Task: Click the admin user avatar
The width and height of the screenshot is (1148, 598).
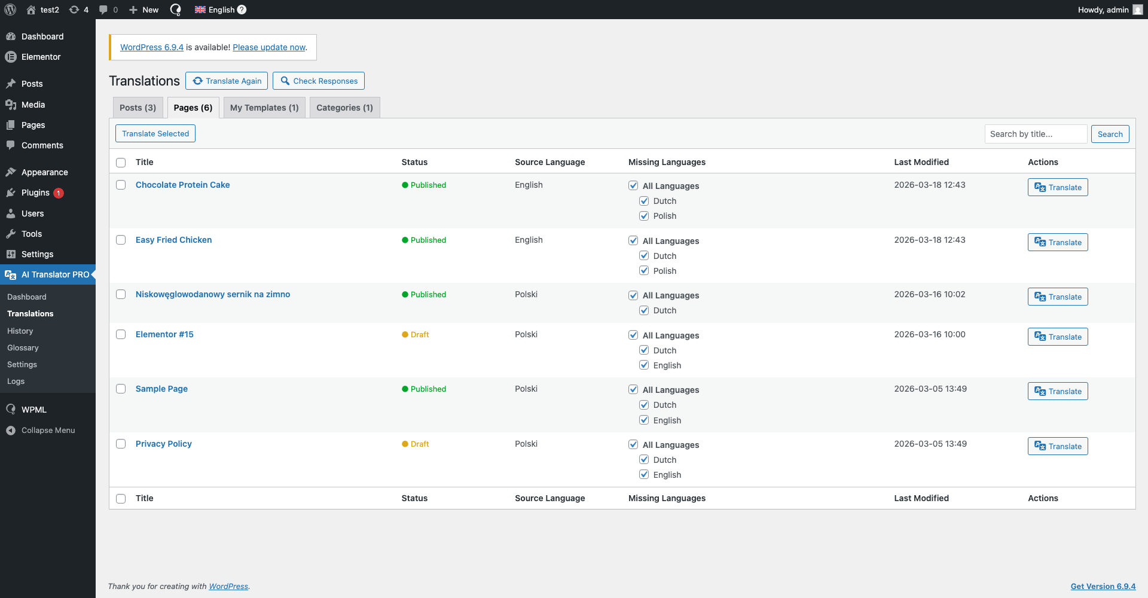Action: click(1137, 10)
